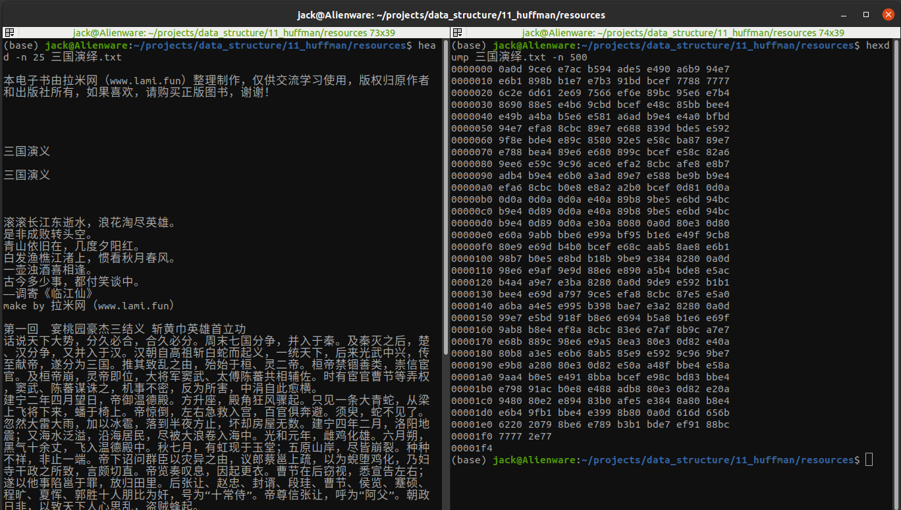The image size is (901, 510).
Task: Click the final offset line '00001f4'
Action: tap(472, 448)
